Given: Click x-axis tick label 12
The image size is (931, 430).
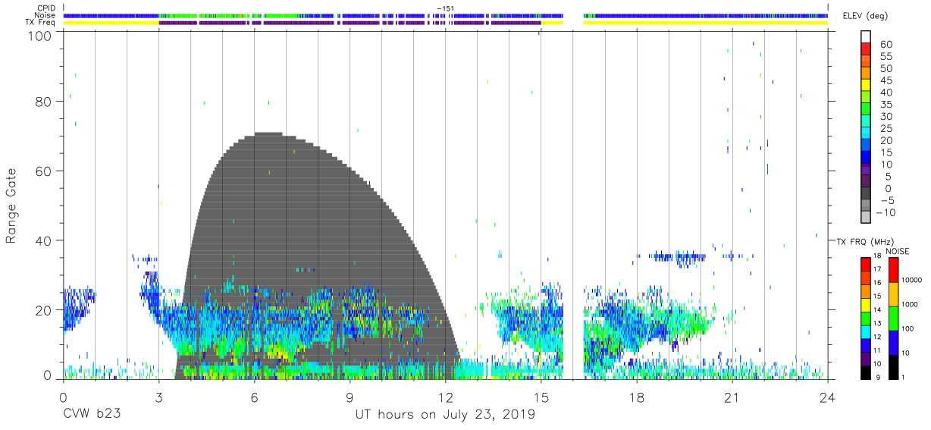Looking at the screenshot, I should 445,397.
